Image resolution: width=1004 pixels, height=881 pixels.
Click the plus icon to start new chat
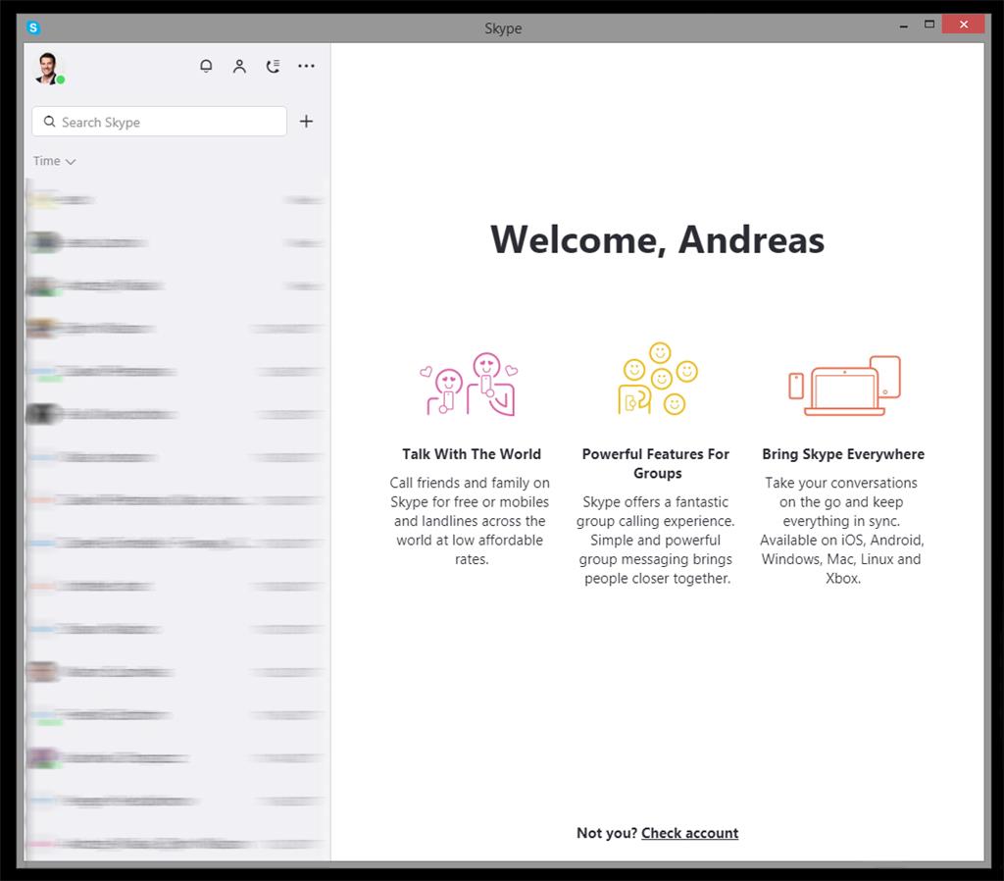(x=306, y=121)
